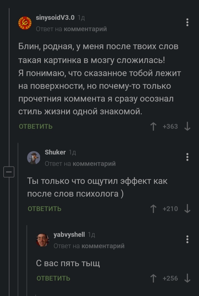Downvote Shuker's comment
Screen dimensions: 199x296
point(187,209)
